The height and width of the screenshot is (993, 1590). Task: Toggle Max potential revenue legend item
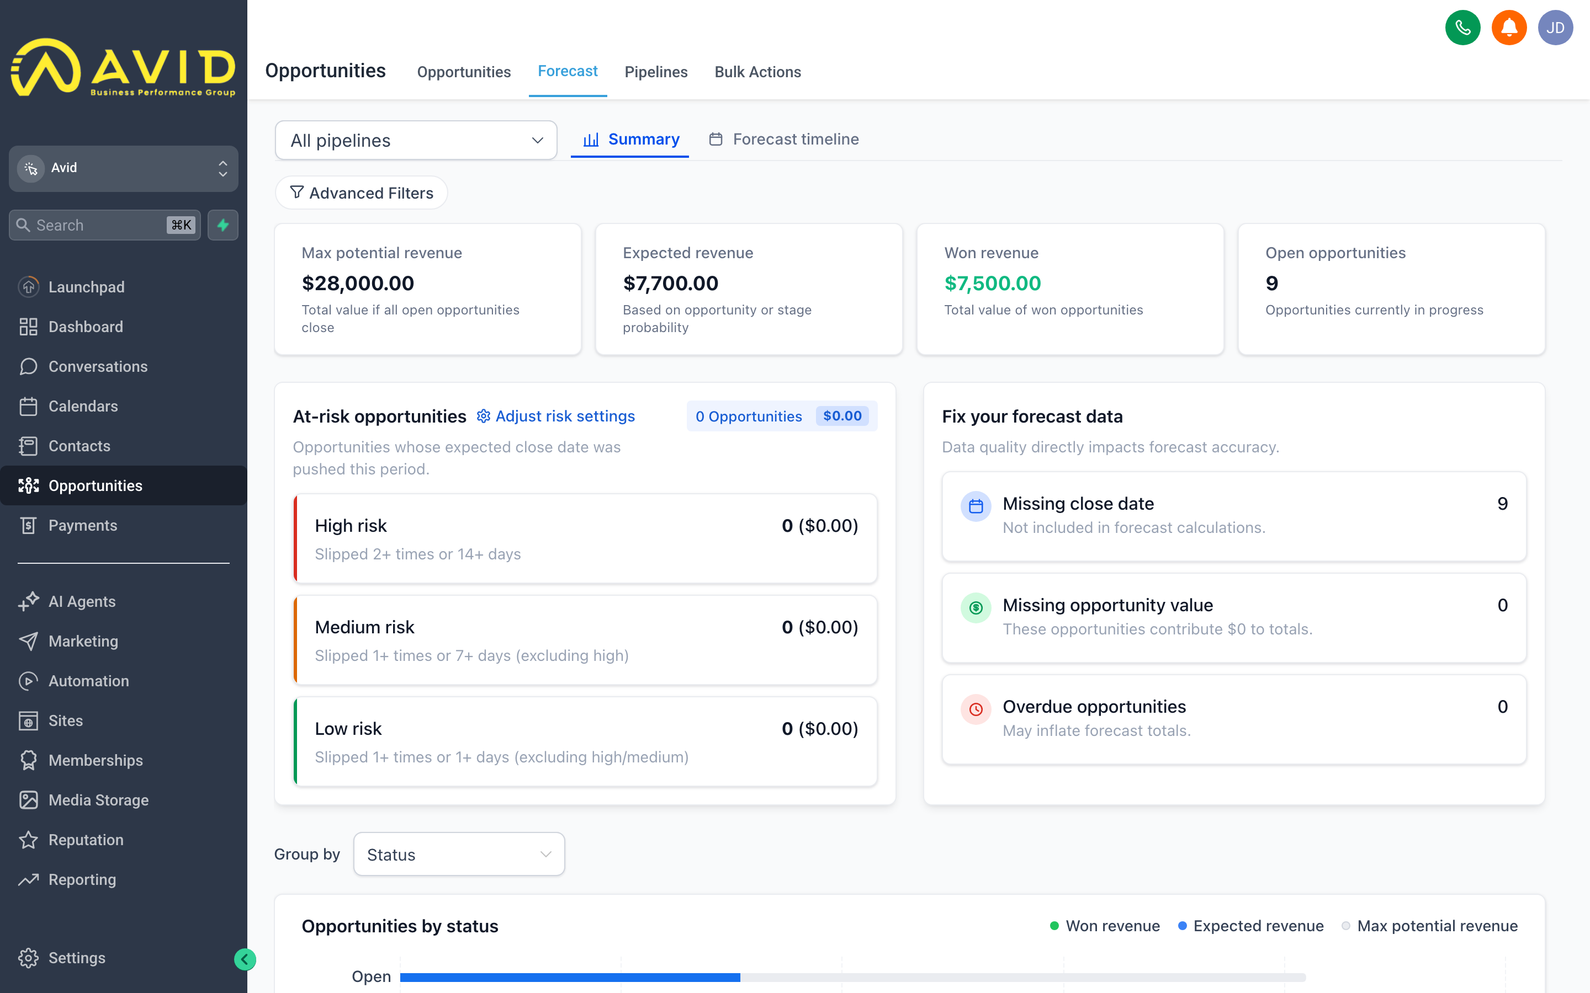[x=1430, y=925]
